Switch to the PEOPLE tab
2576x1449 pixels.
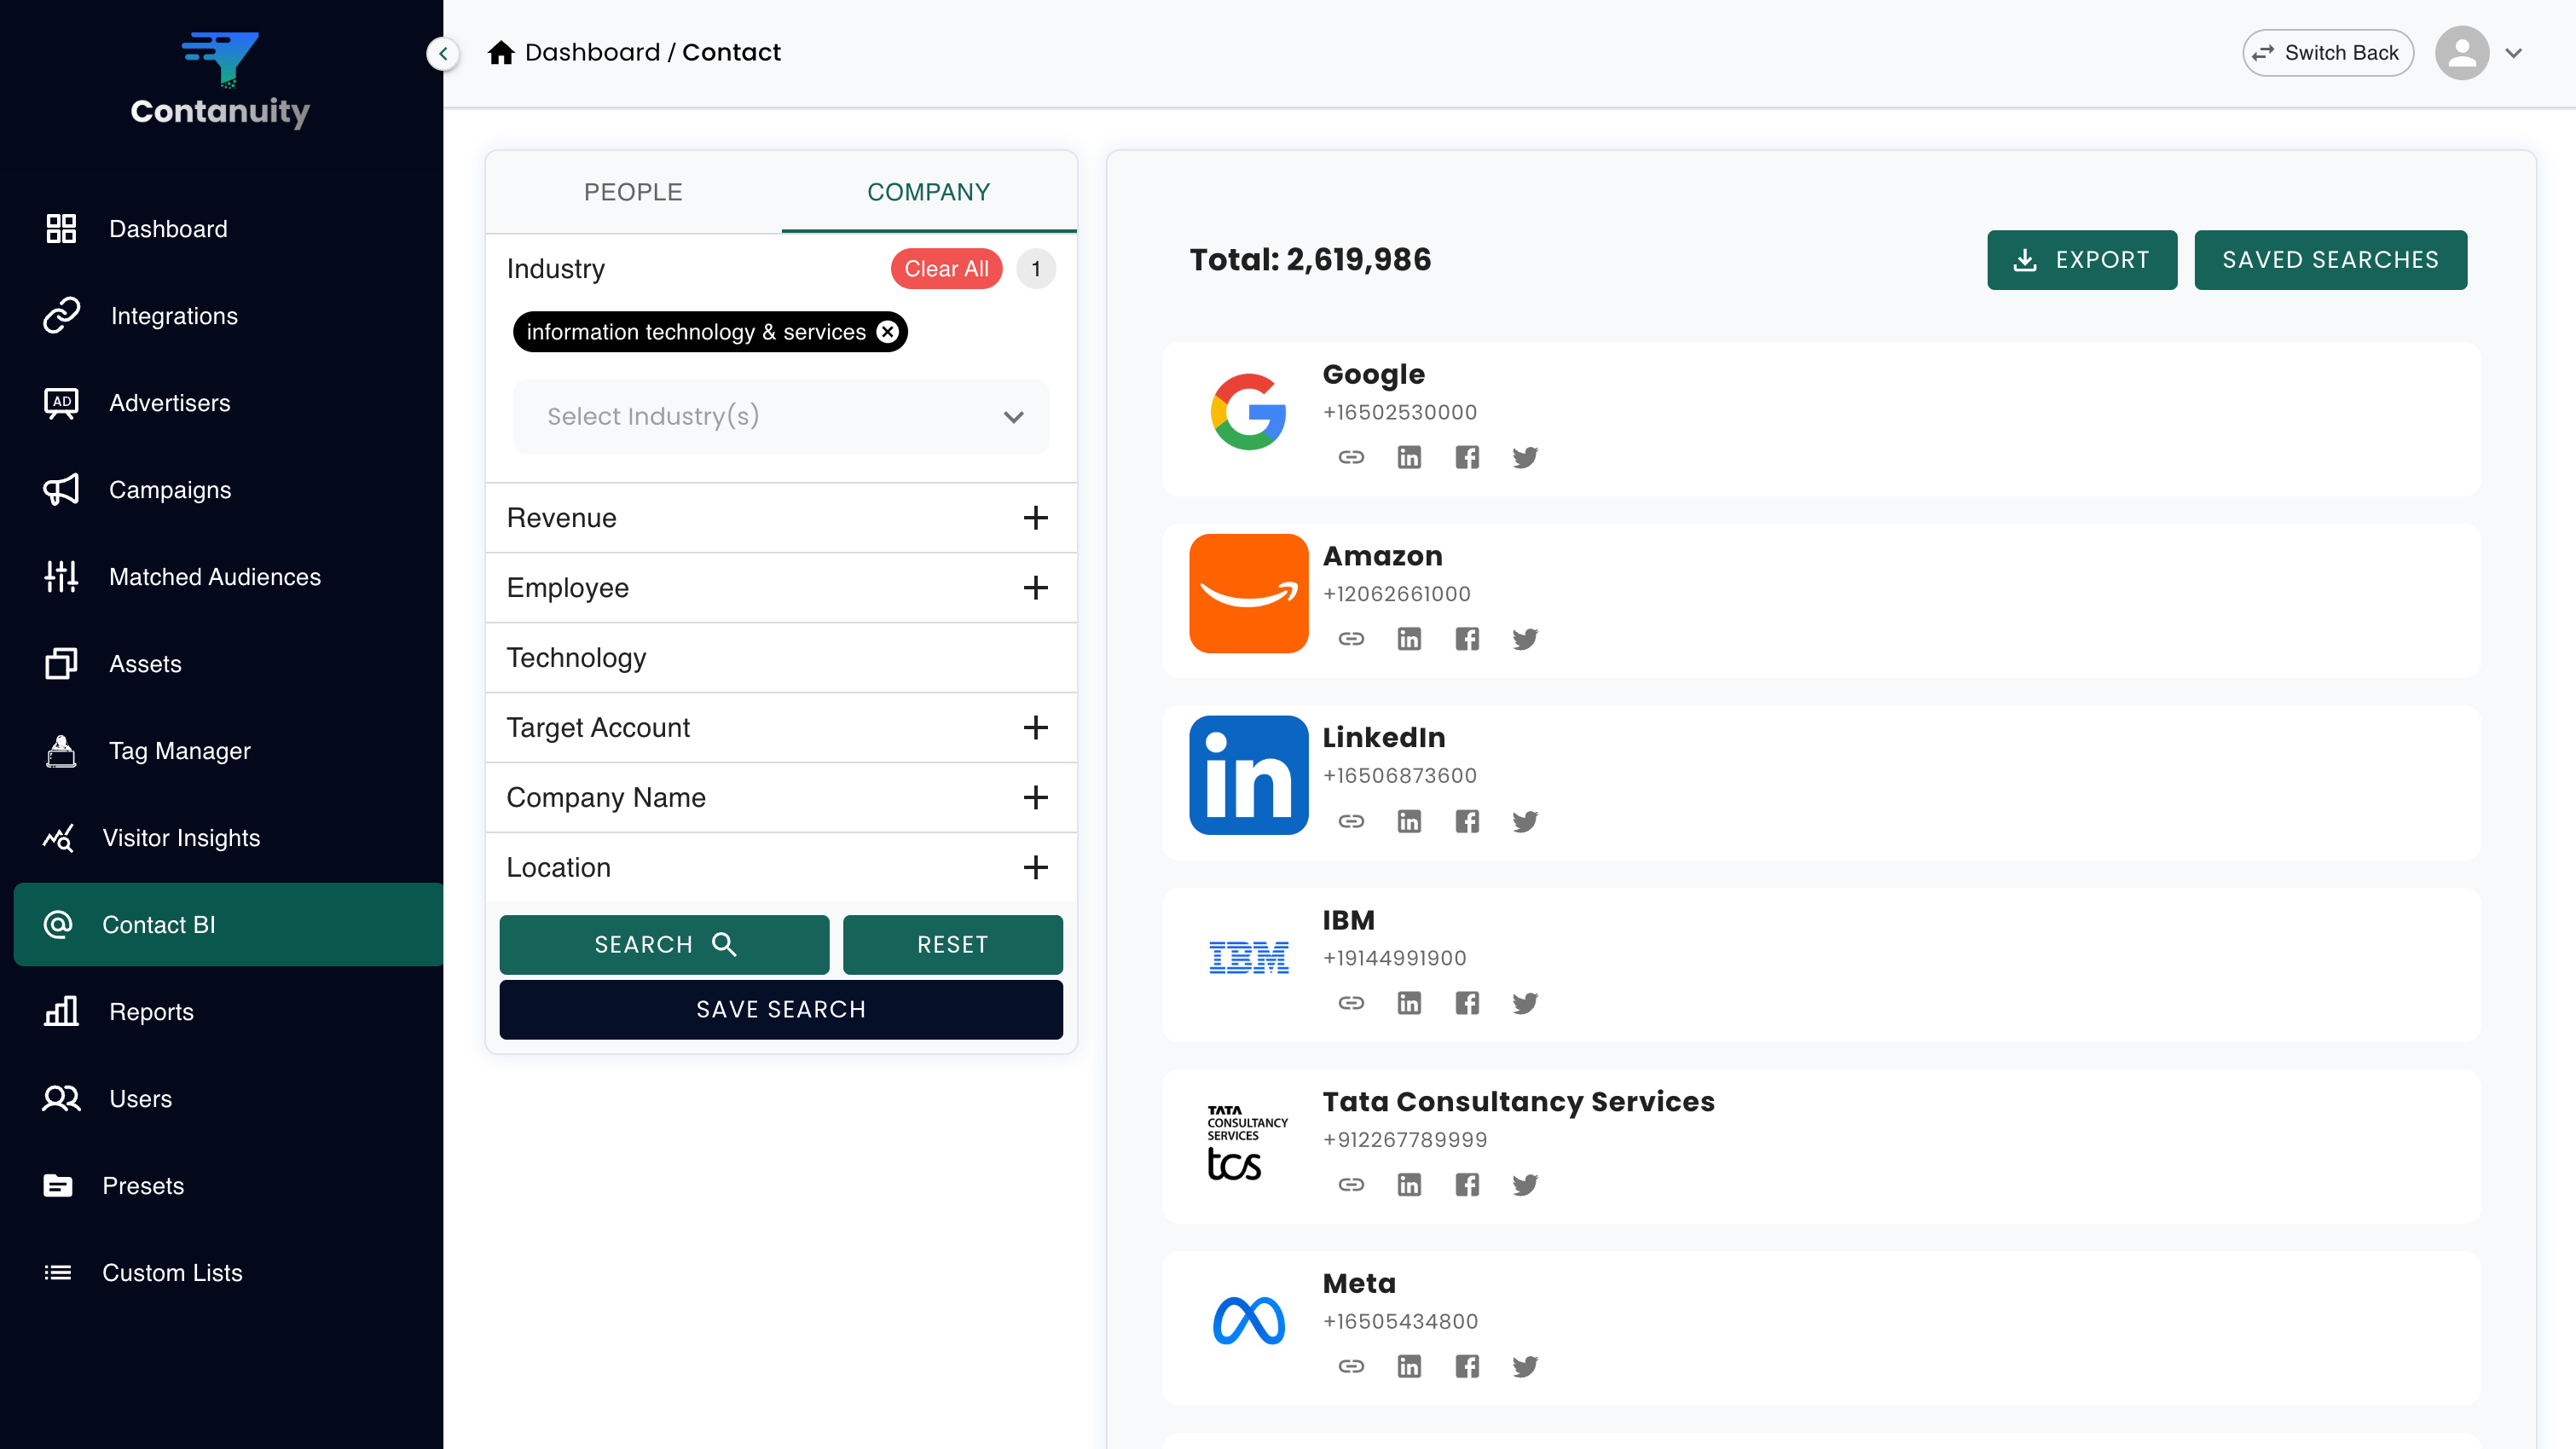click(633, 192)
